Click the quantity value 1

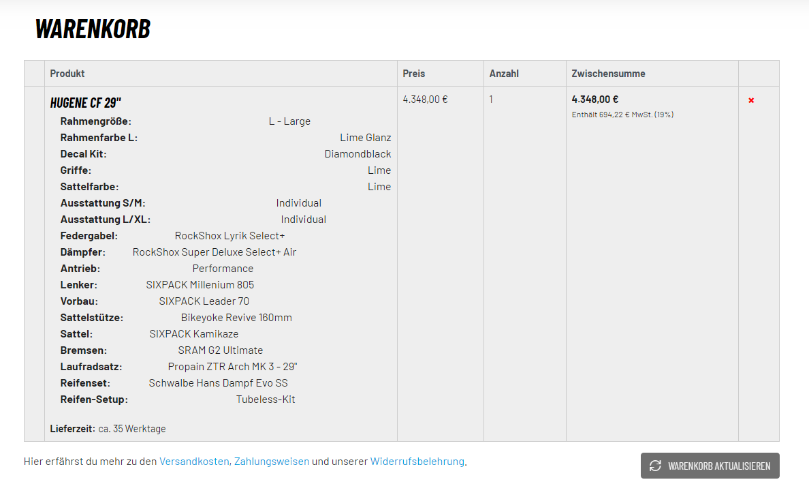[492, 100]
